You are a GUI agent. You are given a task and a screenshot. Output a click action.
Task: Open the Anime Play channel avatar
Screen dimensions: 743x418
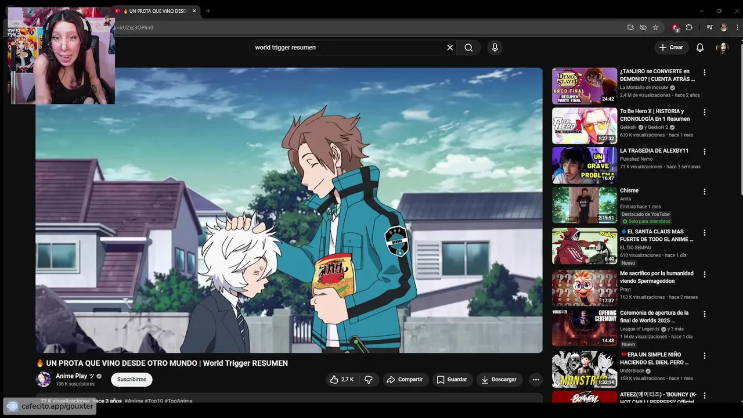pos(44,380)
